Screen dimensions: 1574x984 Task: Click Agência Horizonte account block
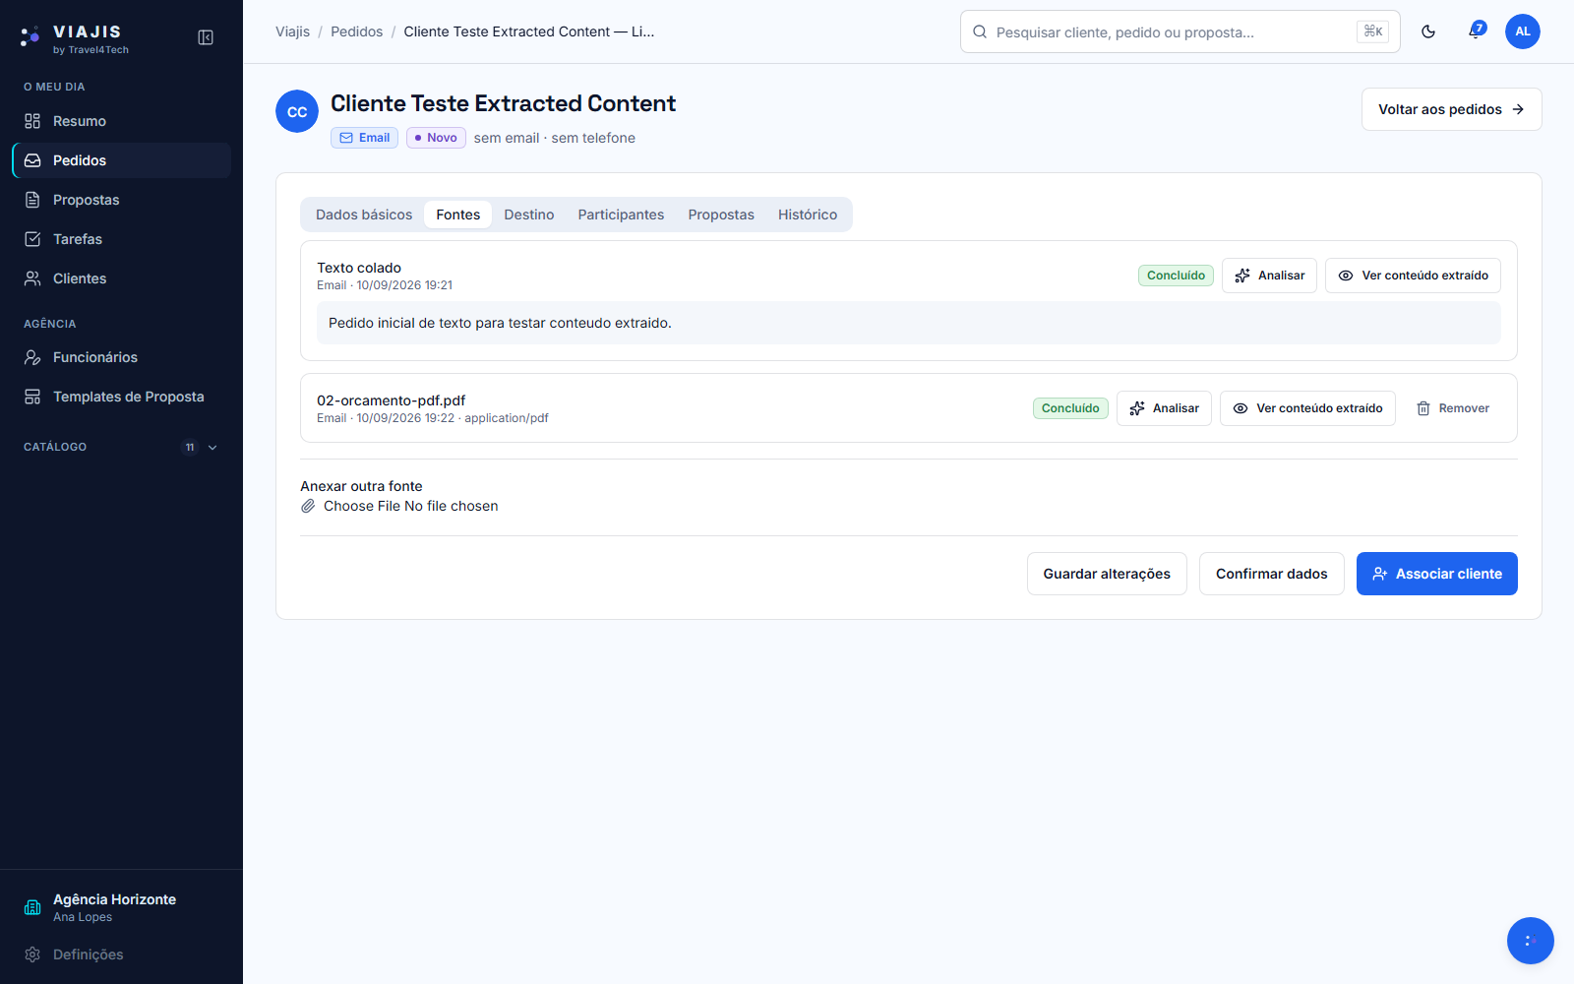pos(121,907)
